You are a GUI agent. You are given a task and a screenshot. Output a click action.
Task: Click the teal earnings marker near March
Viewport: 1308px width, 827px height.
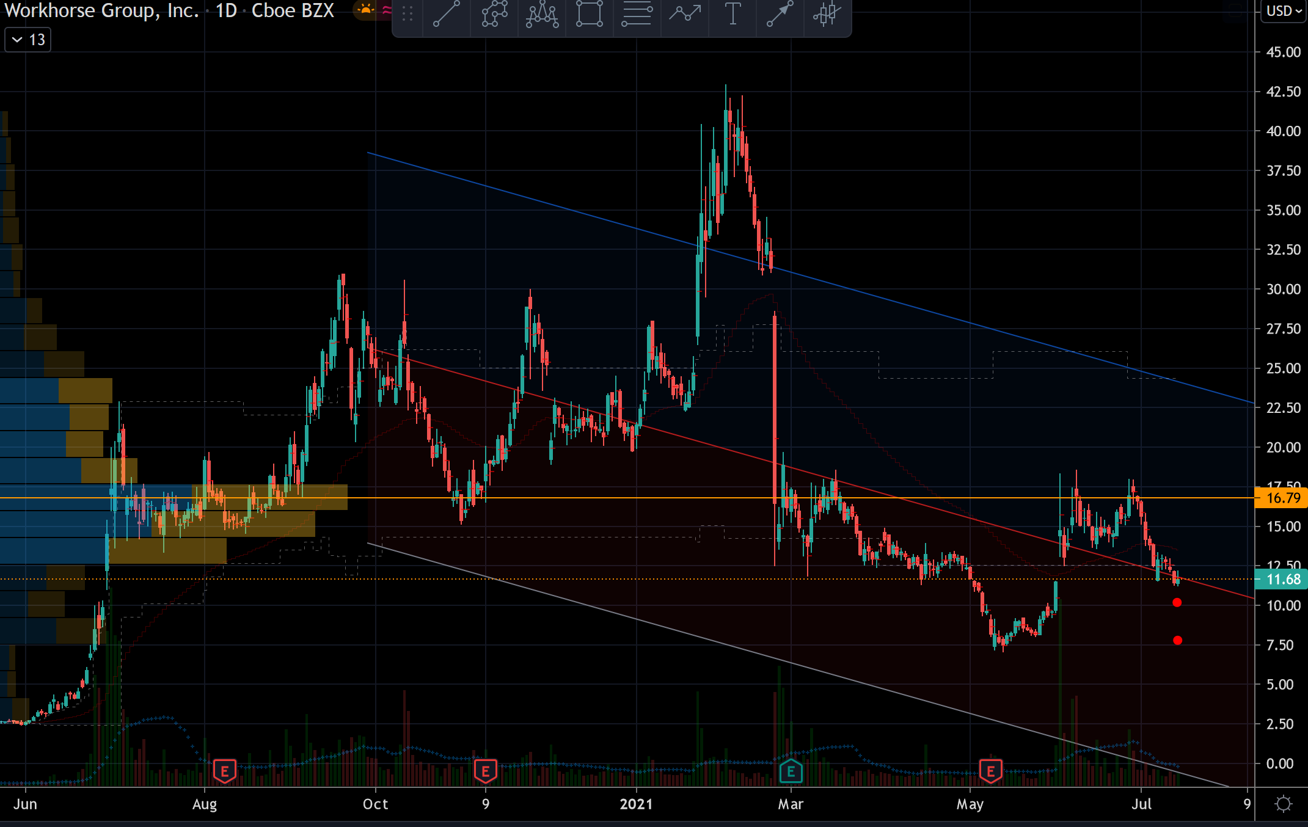pos(791,771)
